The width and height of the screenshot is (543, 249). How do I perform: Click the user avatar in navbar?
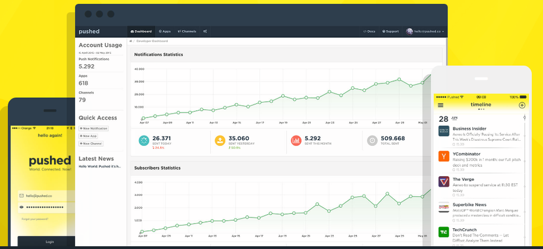coord(409,32)
